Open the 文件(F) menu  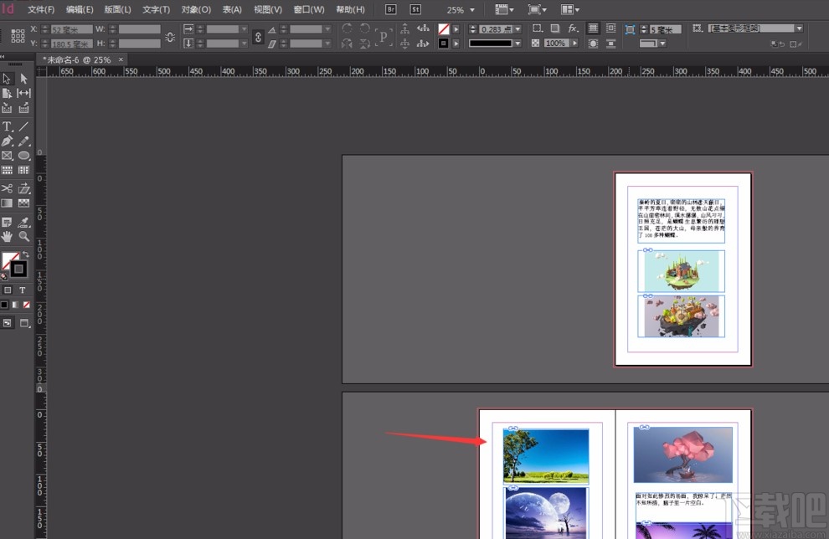coord(40,10)
